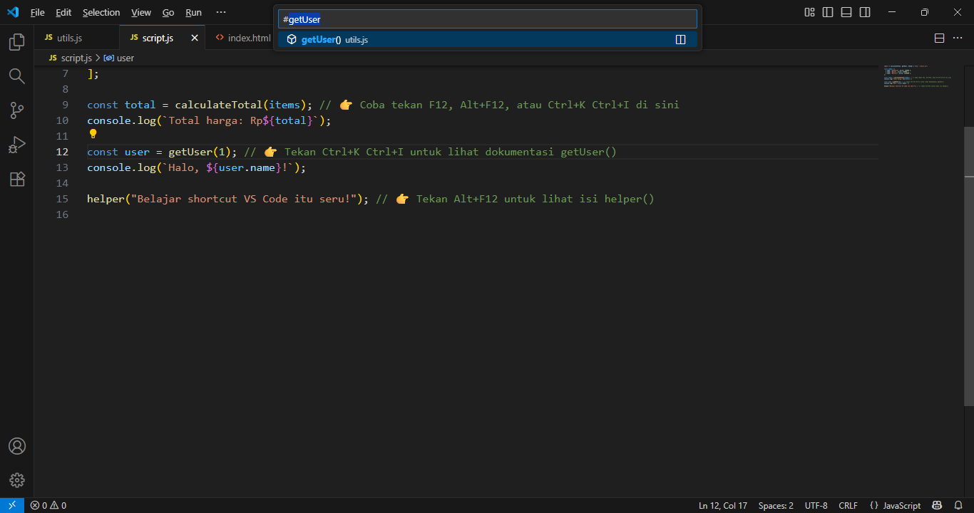Toggle the bottom Panel visibility icon

click(x=846, y=12)
